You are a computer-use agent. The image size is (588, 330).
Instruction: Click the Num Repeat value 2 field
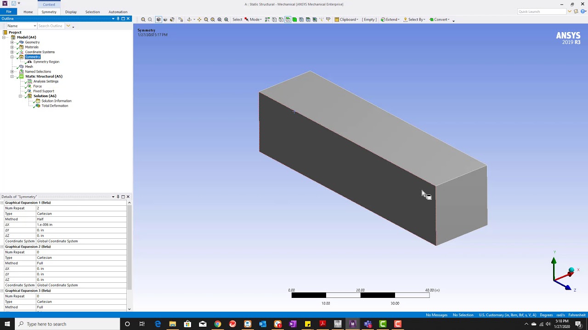[x=81, y=208]
